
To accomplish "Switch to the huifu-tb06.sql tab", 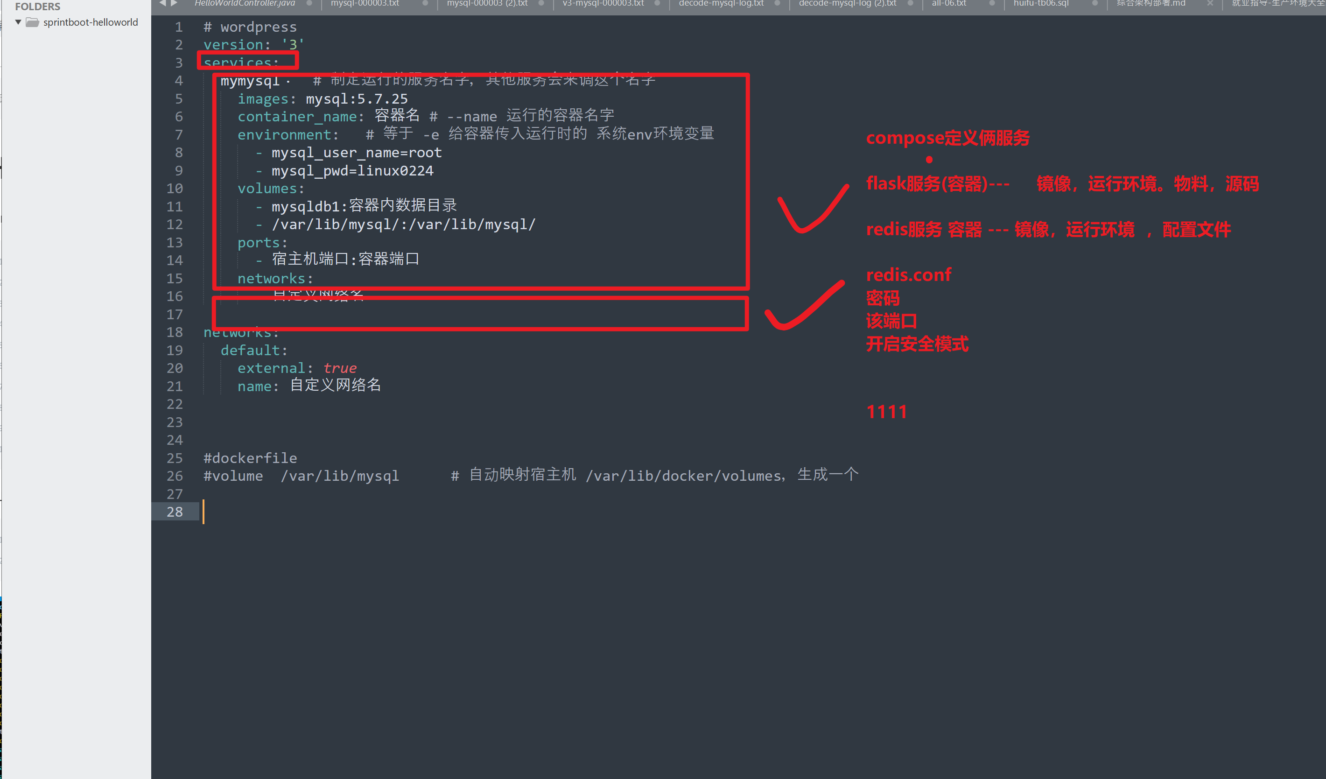I will [1041, 3].
